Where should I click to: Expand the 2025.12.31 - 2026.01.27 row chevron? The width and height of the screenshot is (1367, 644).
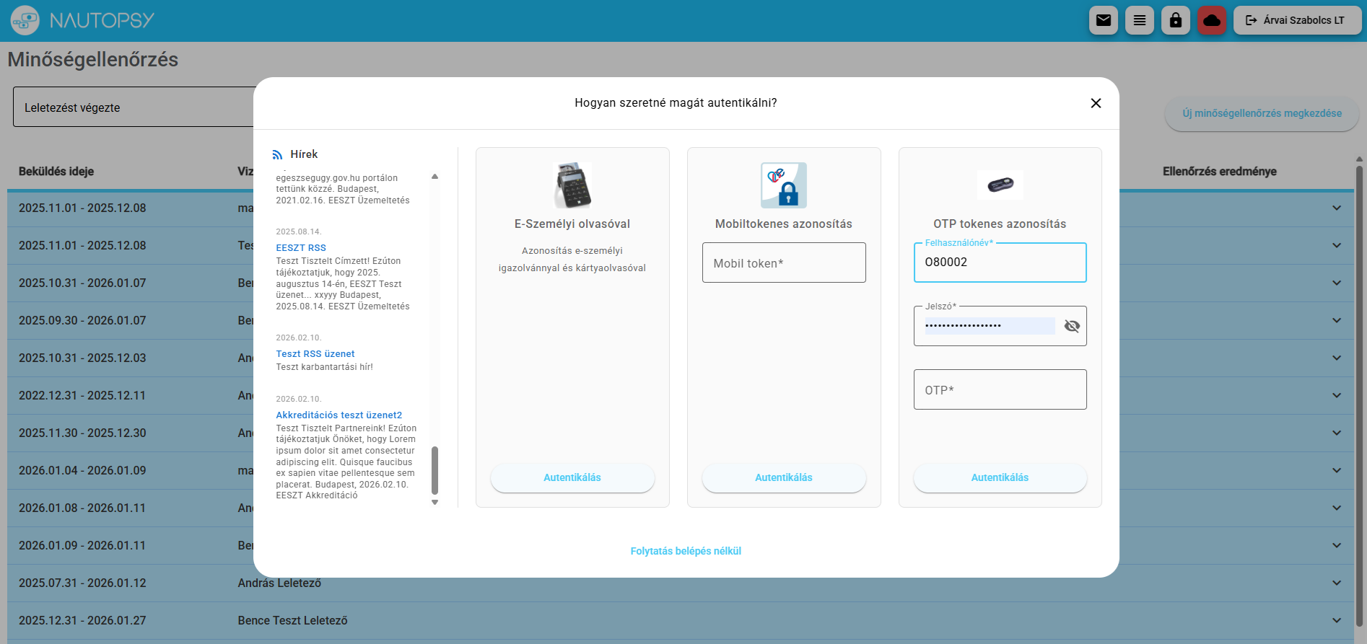point(1336,621)
